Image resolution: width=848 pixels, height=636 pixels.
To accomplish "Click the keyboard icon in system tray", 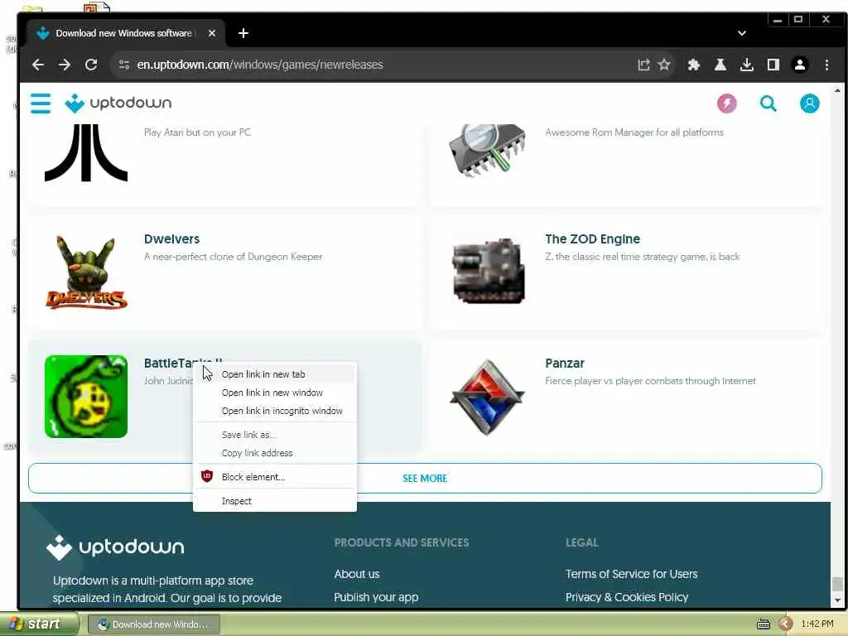I will point(763,624).
